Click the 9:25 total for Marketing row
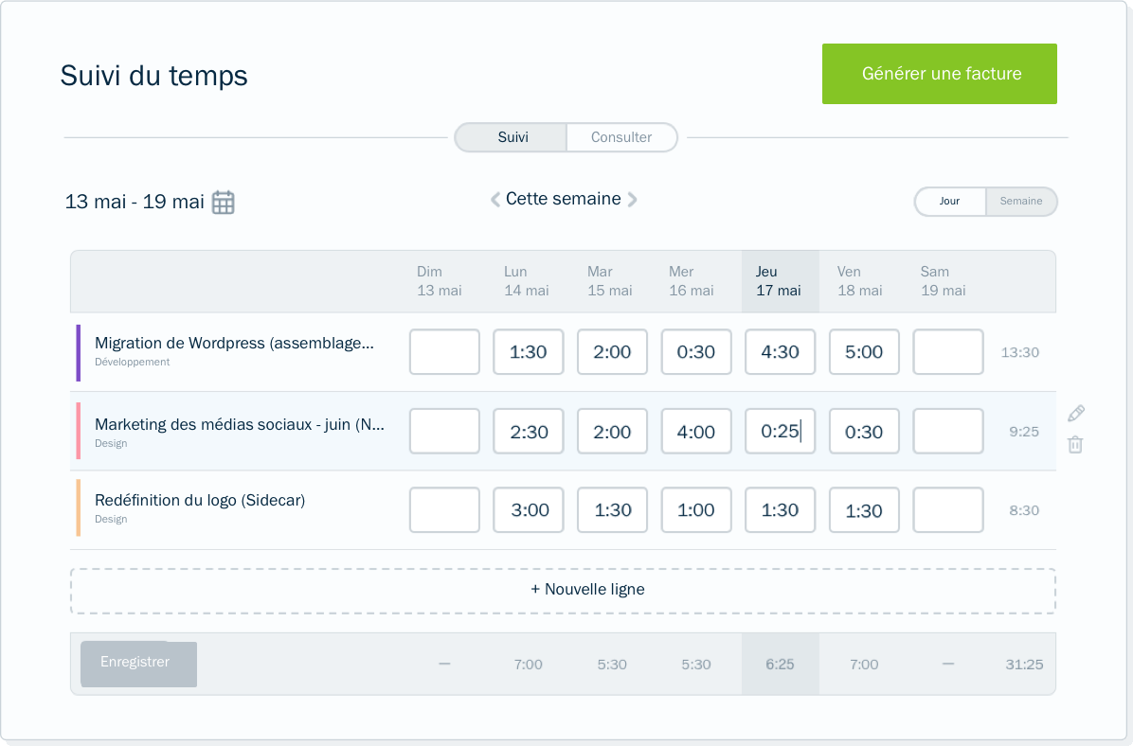Viewport: 1133px width, 746px height. pos(1024,432)
